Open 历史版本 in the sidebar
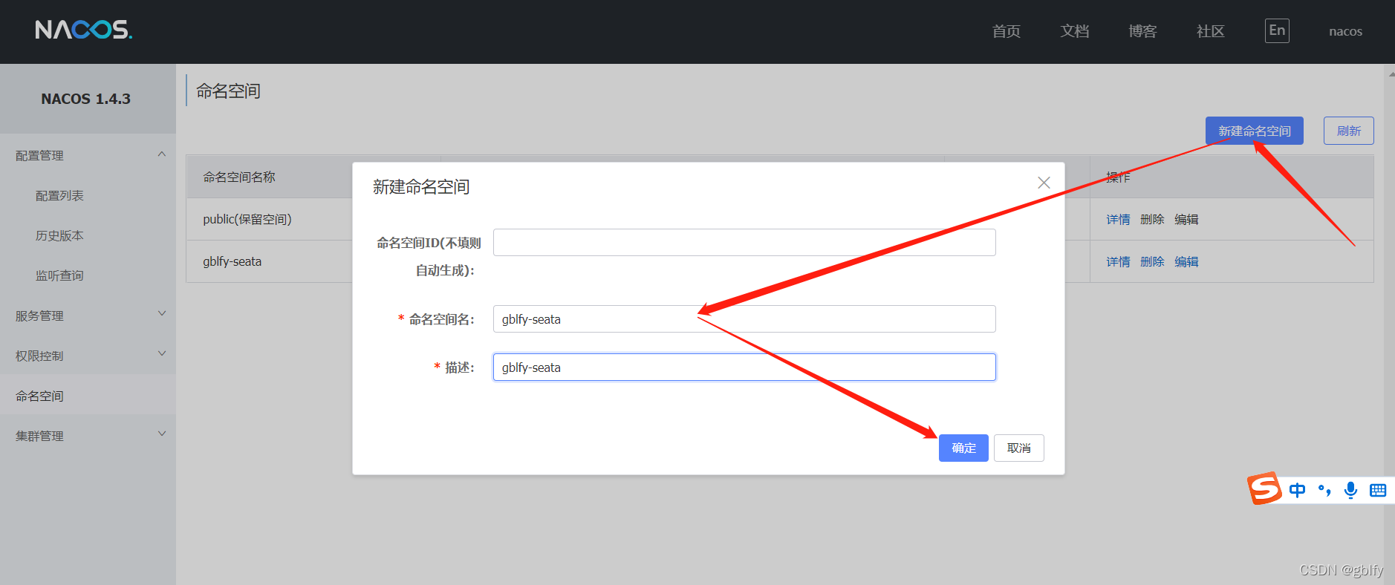The image size is (1395, 585). pos(59,235)
